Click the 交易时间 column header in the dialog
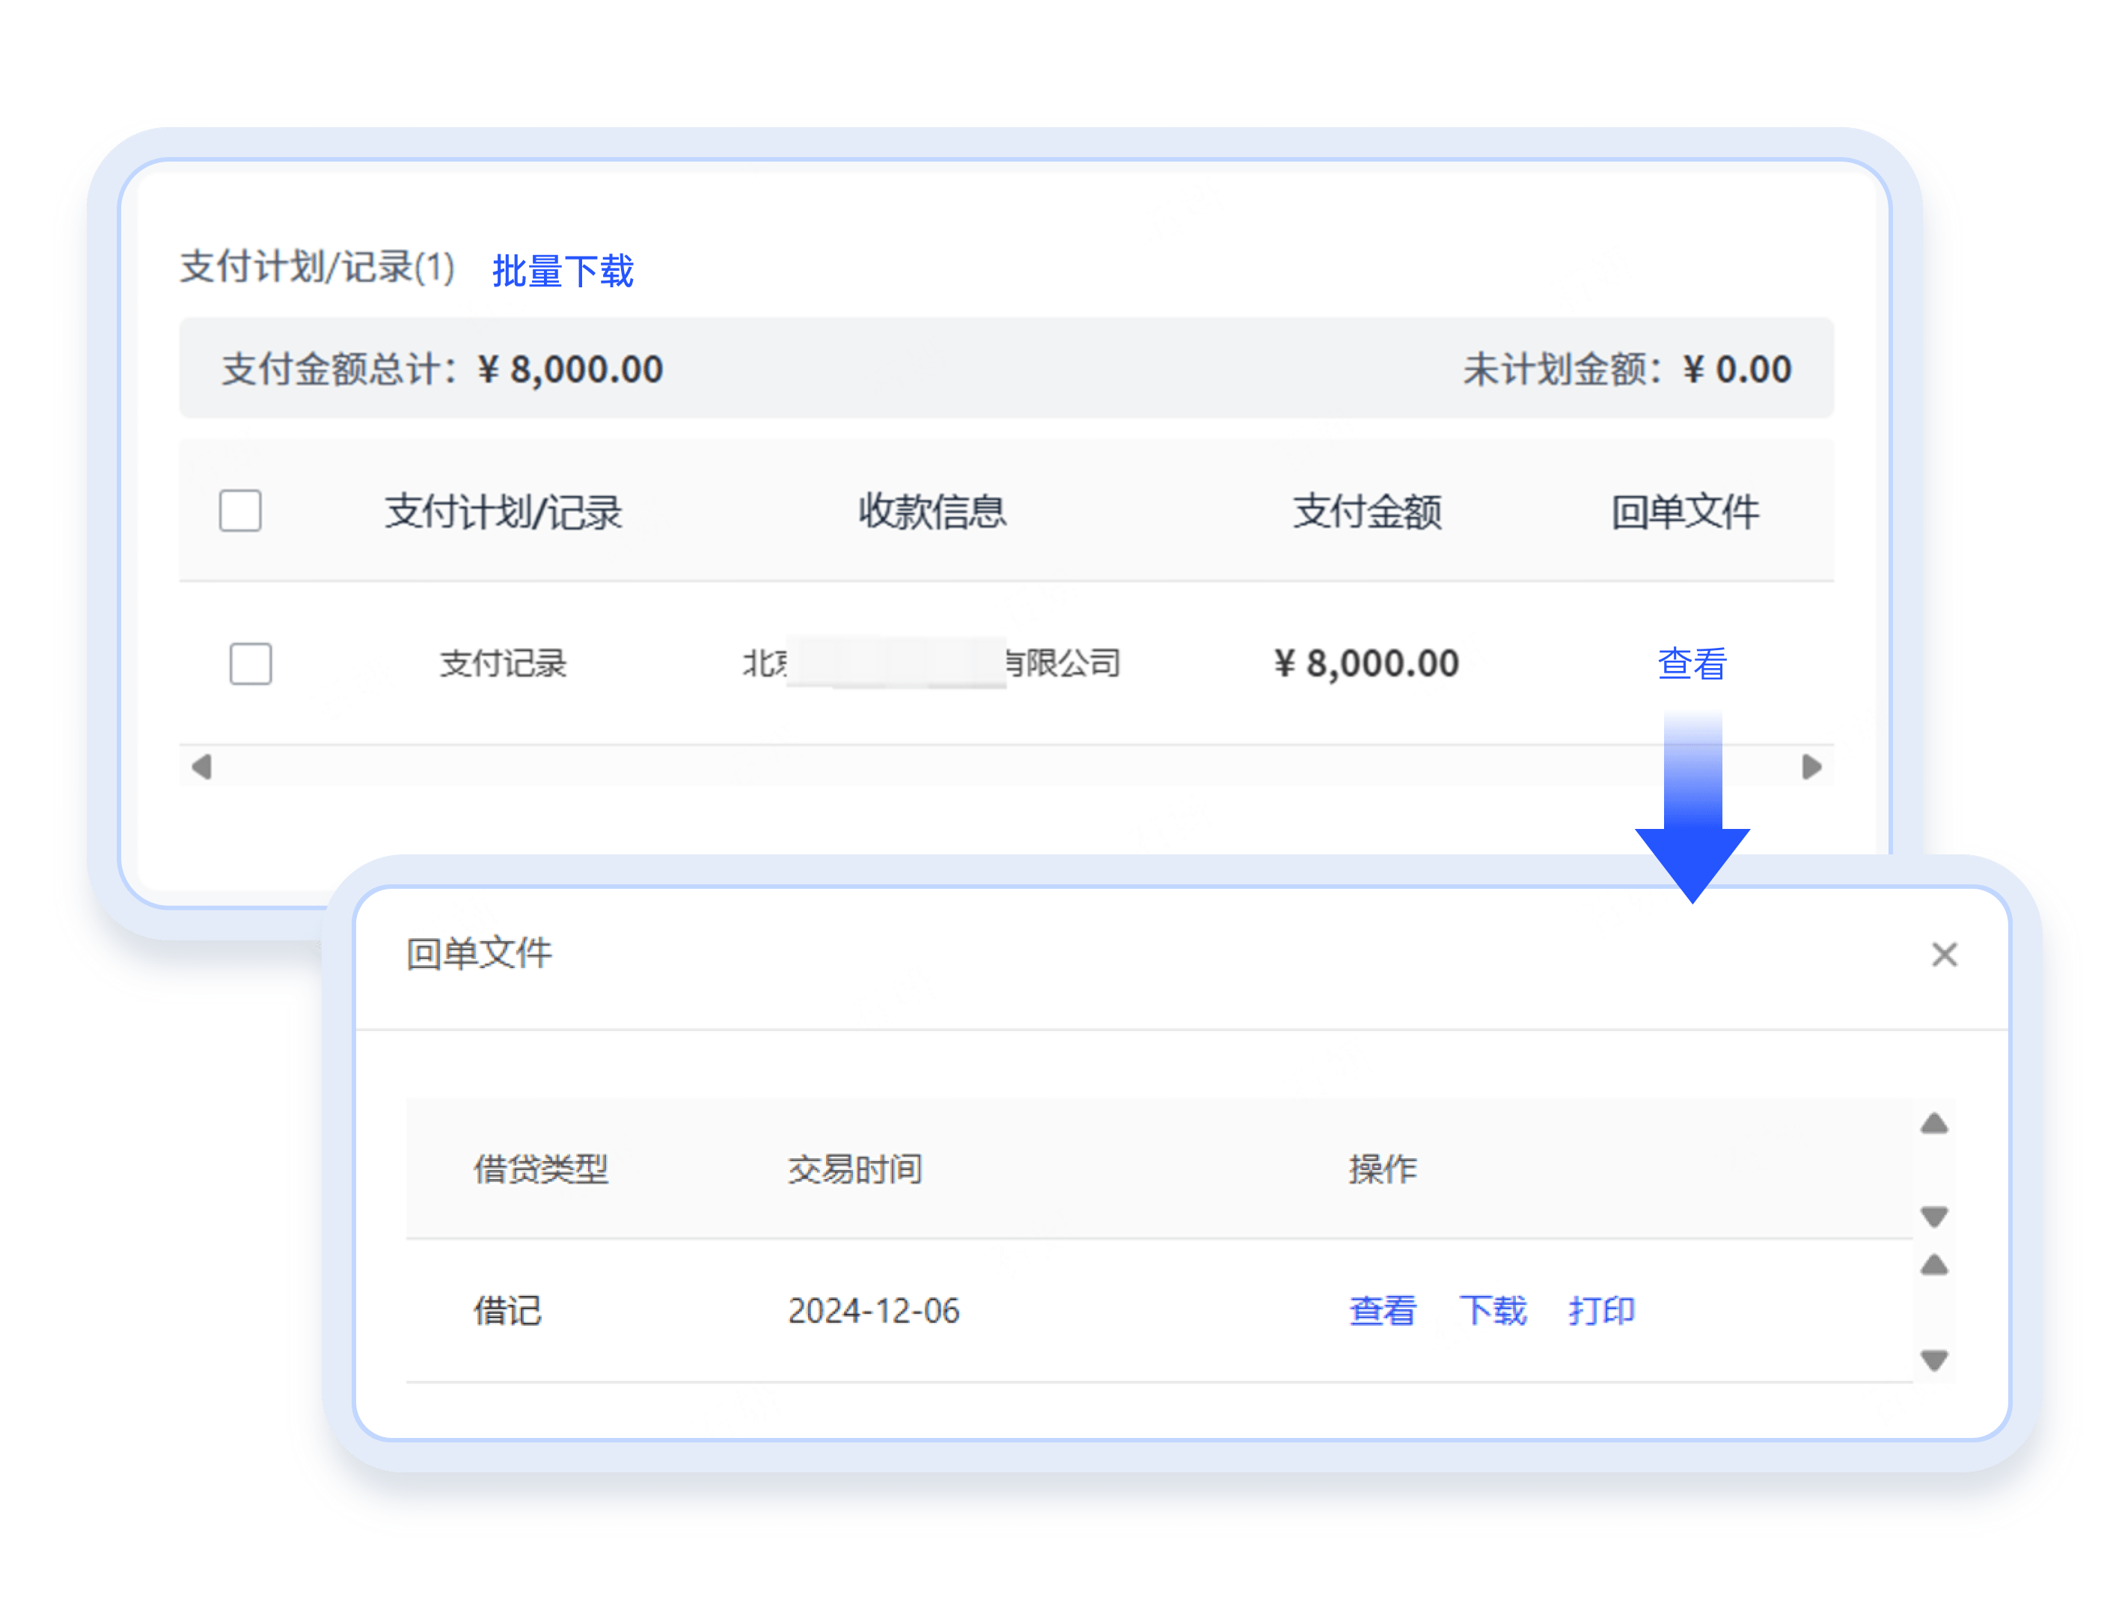Viewport: 2107px width, 1616px height. tap(854, 1169)
